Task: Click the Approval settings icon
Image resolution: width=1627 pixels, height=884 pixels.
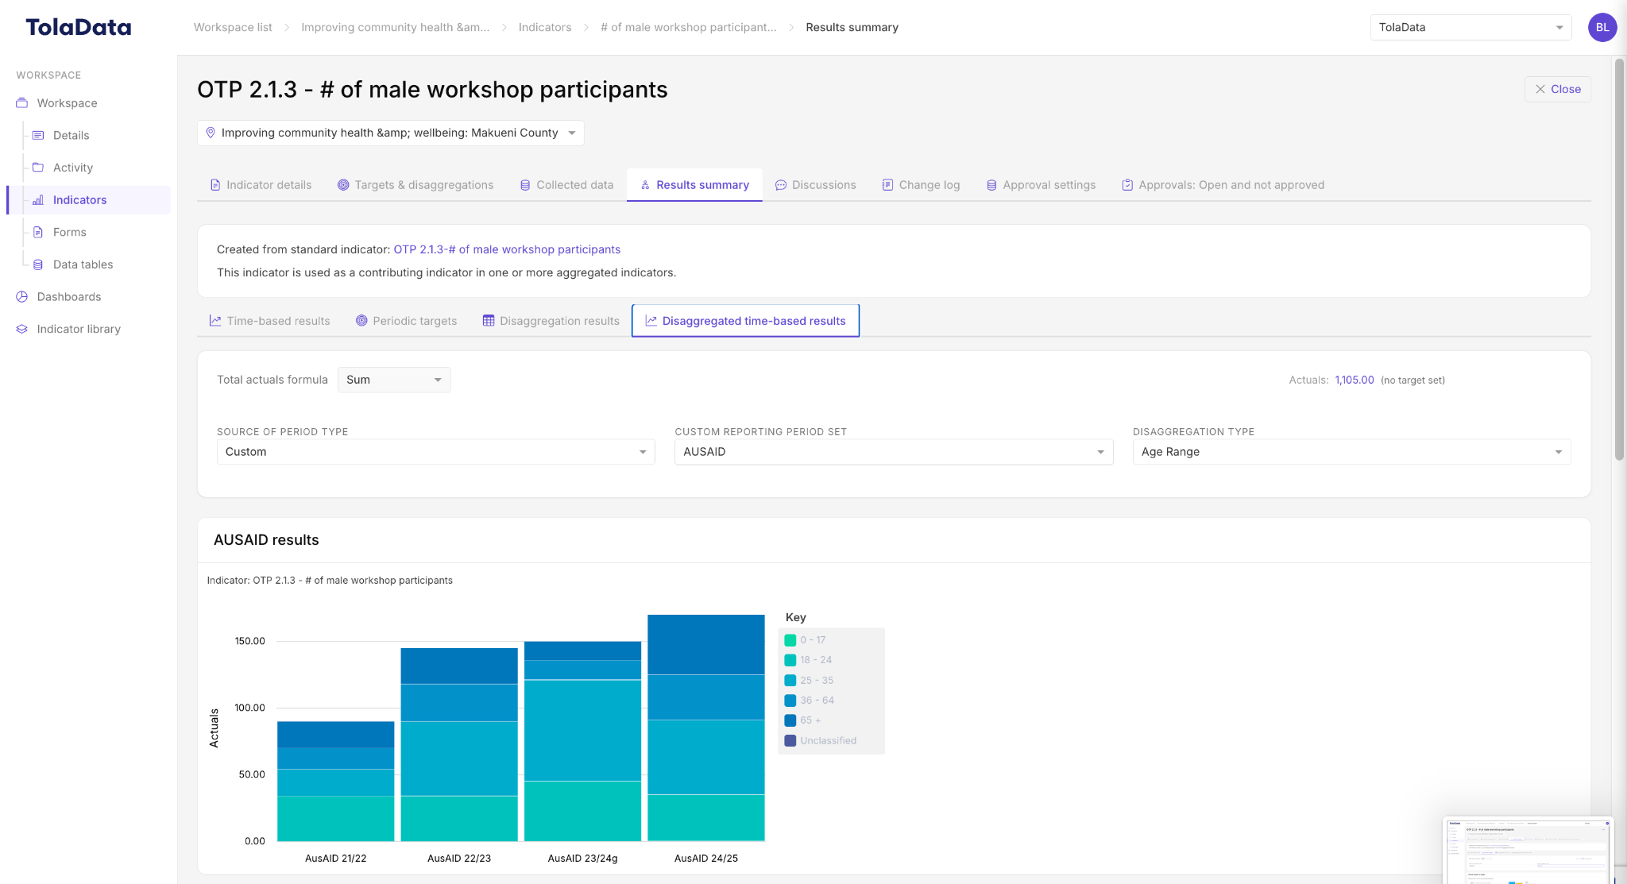Action: [991, 185]
